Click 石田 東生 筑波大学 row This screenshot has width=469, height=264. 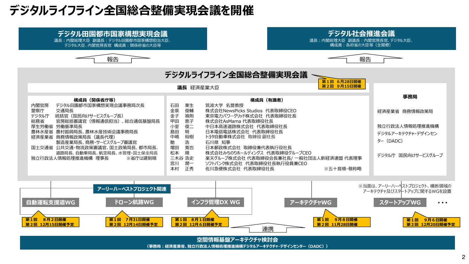207,105
